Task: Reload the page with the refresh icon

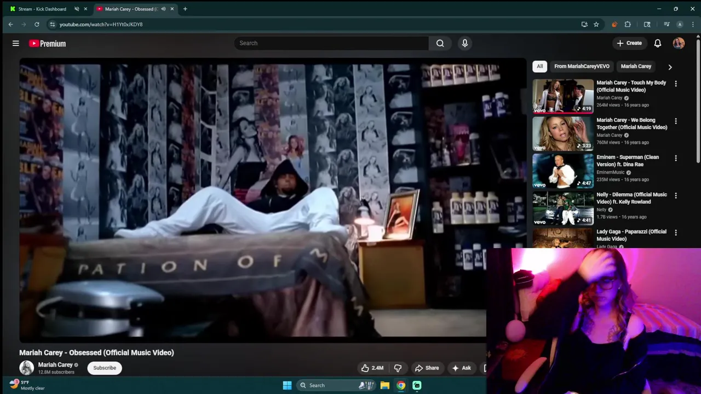Action: (37, 24)
